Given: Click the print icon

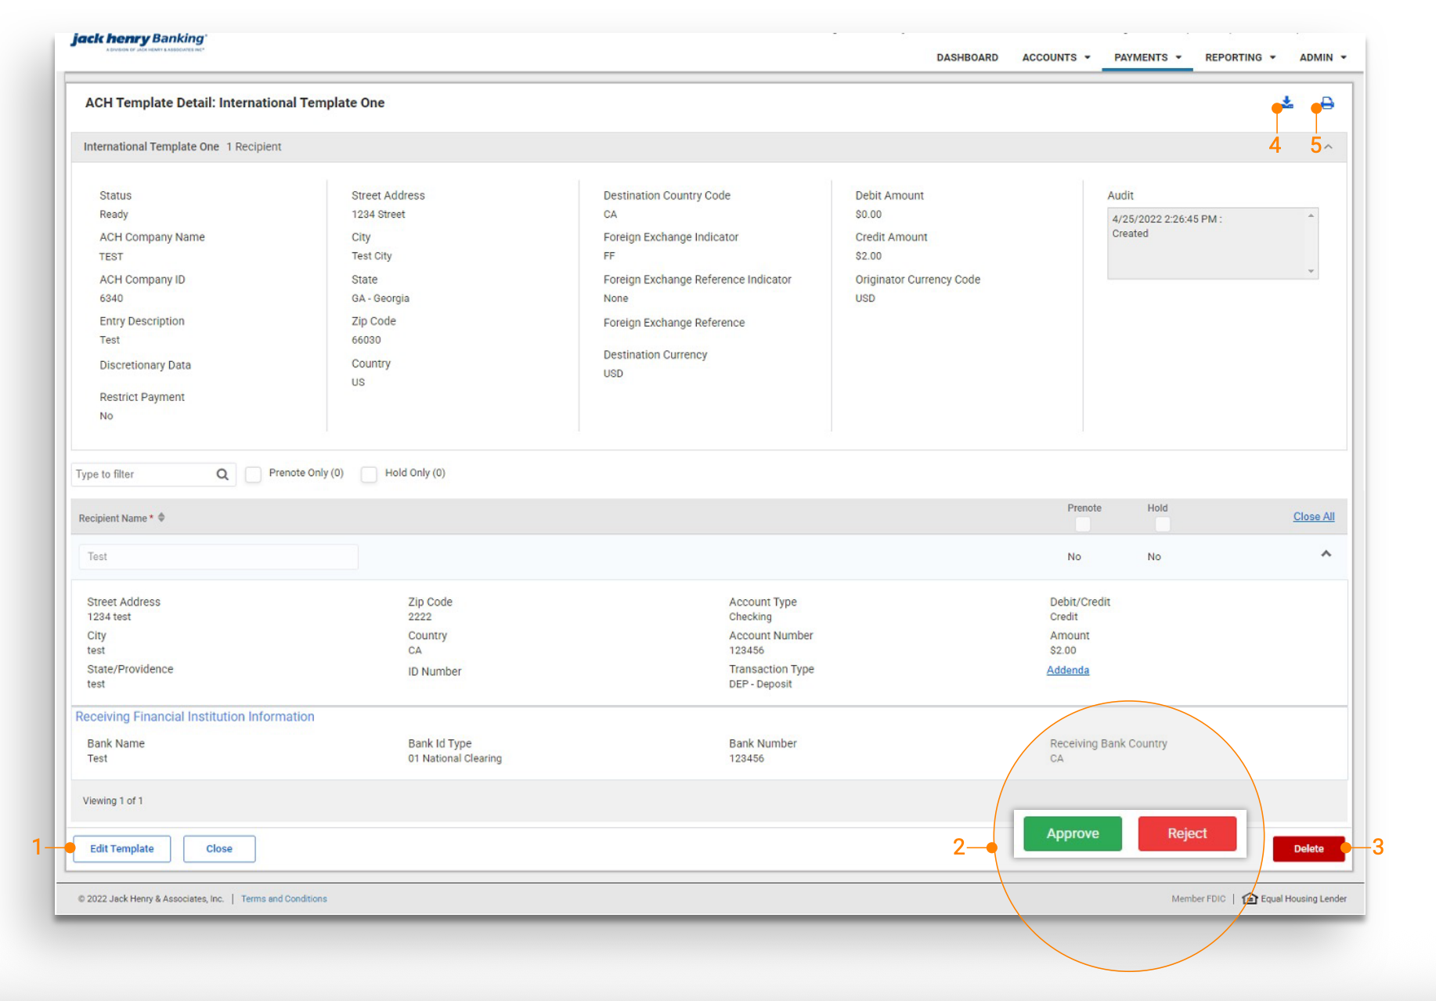Looking at the screenshot, I should [1327, 103].
